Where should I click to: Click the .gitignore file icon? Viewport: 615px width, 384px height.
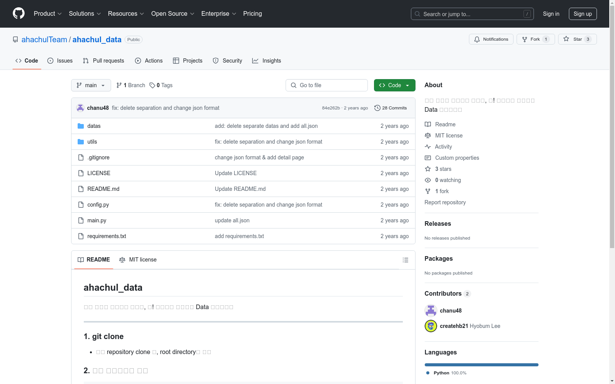pyautogui.click(x=81, y=157)
